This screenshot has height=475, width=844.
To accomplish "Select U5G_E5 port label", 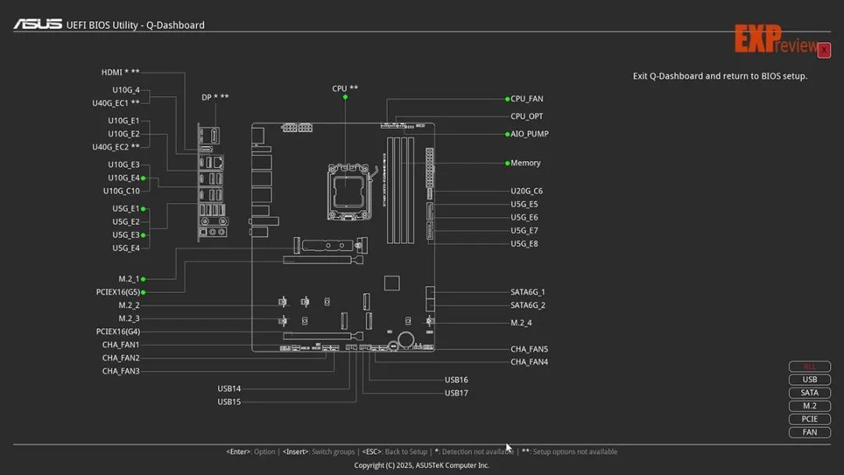I will pos(524,205).
